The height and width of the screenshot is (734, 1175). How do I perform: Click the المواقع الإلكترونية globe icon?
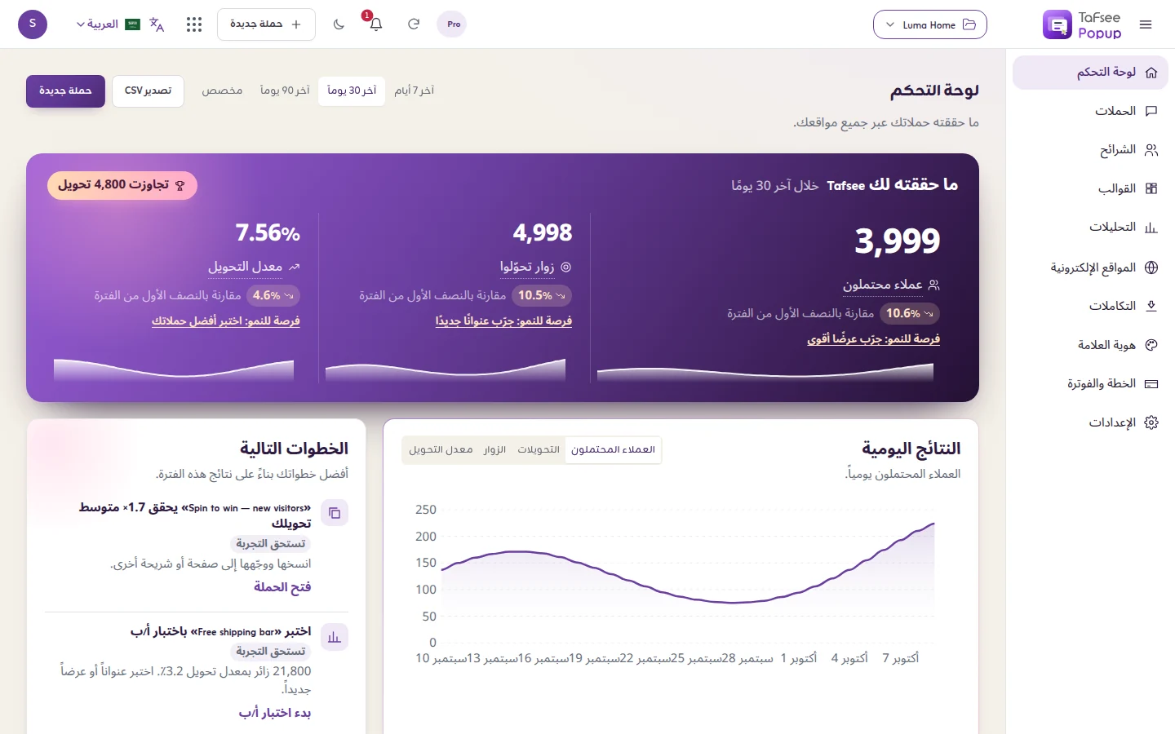(1151, 268)
